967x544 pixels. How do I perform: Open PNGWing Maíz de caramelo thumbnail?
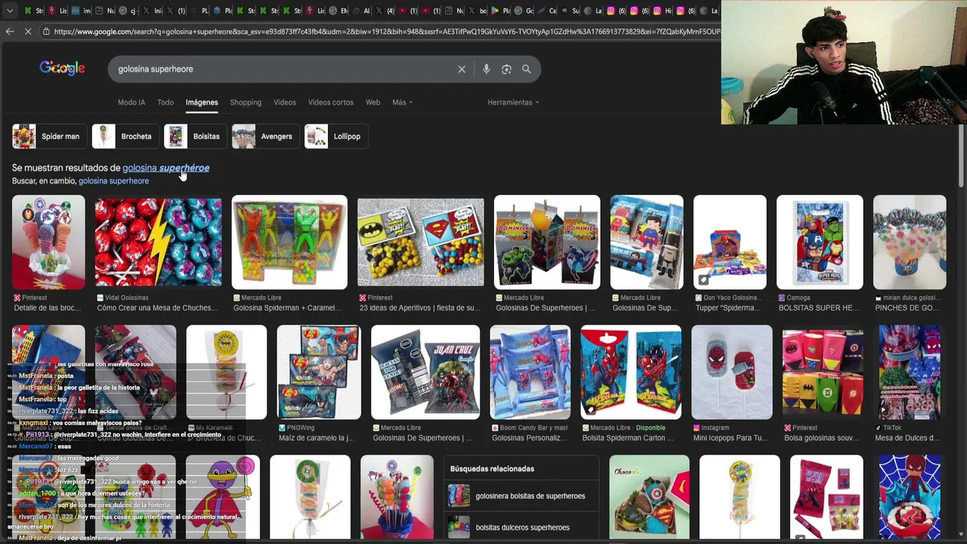pos(319,372)
